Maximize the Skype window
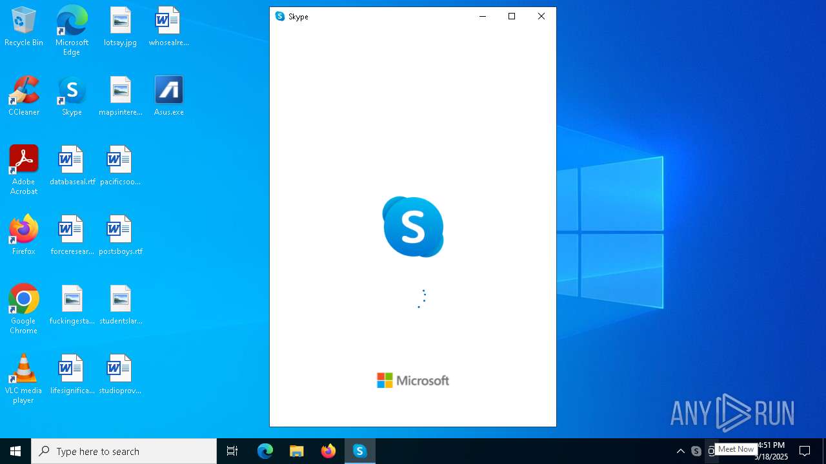The width and height of the screenshot is (826, 464). point(512,17)
